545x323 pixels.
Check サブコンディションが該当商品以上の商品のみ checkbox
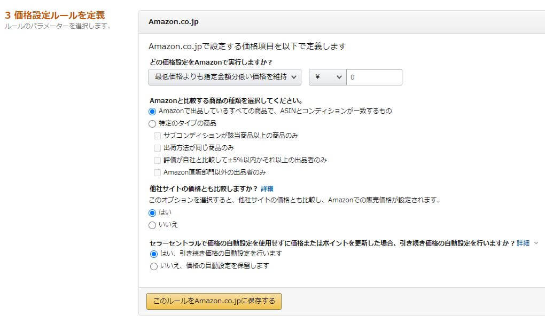pyautogui.click(x=157, y=136)
